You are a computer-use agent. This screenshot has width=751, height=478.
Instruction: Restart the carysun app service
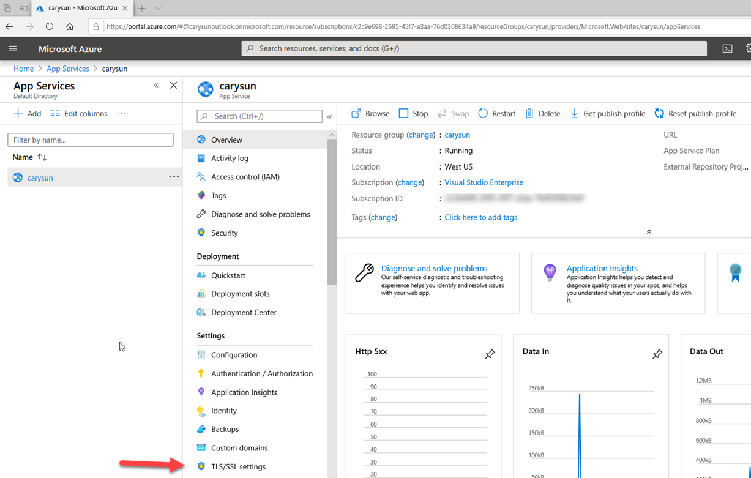496,113
